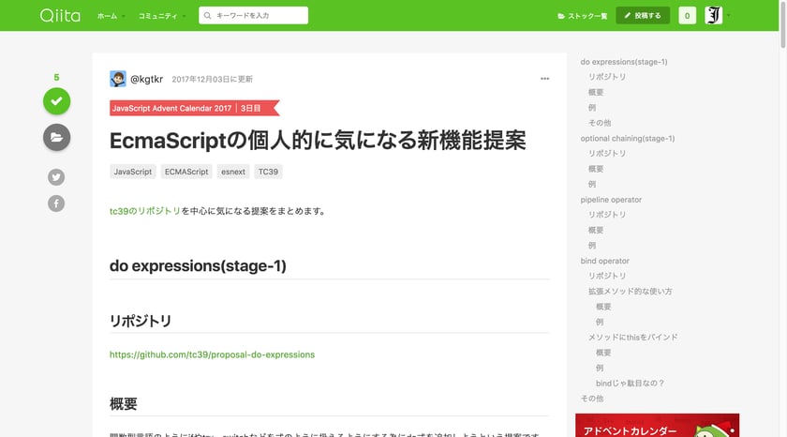The width and height of the screenshot is (787, 437).
Task: Focus the keyword search field
Action: tap(254, 16)
